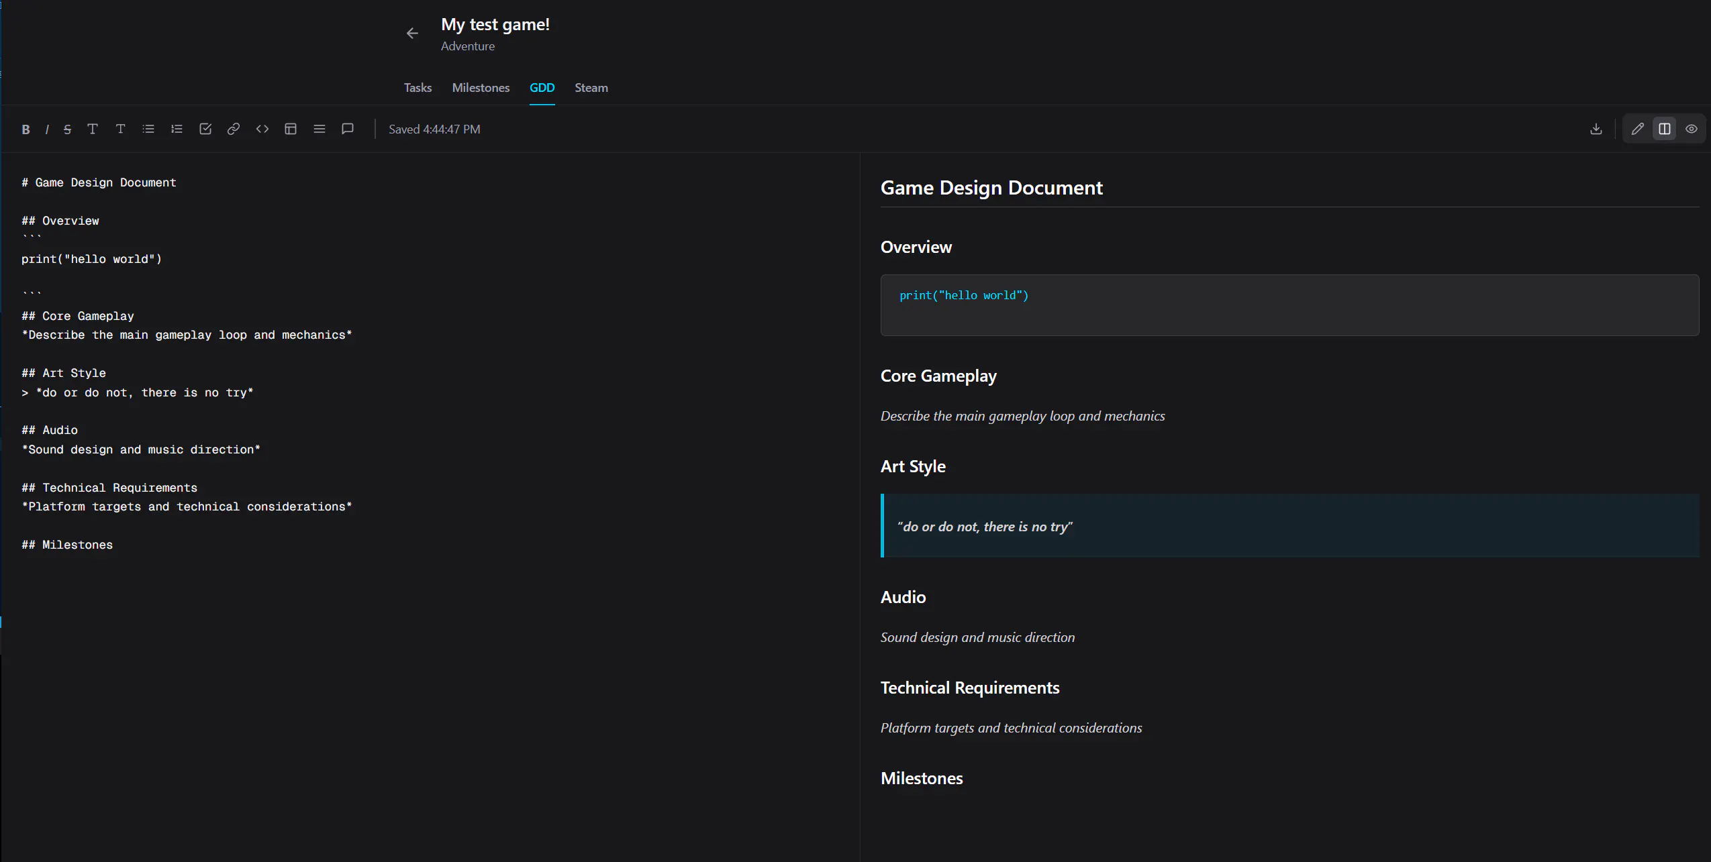1711x862 pixels.
Task: Click the "Game Design Document" preview heading
Action: coord(991,188)
